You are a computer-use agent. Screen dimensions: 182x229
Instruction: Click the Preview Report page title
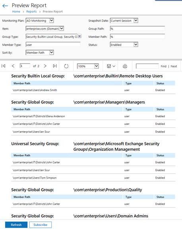(x=29, y=6)
